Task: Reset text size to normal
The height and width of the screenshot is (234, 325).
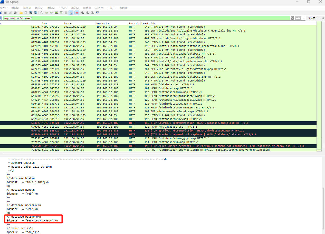Action: [x=92, y=13]
